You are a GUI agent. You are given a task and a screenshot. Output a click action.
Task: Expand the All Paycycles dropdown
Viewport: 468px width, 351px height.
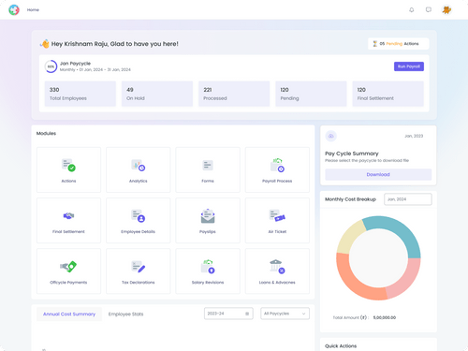pos(285,314)
